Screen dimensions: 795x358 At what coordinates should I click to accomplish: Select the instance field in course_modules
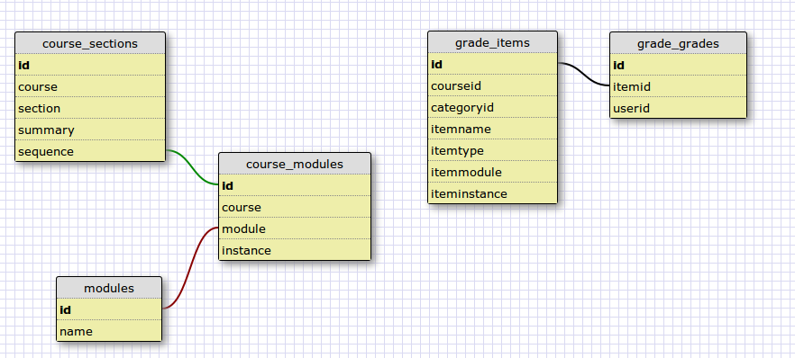[x=295, y=250]
